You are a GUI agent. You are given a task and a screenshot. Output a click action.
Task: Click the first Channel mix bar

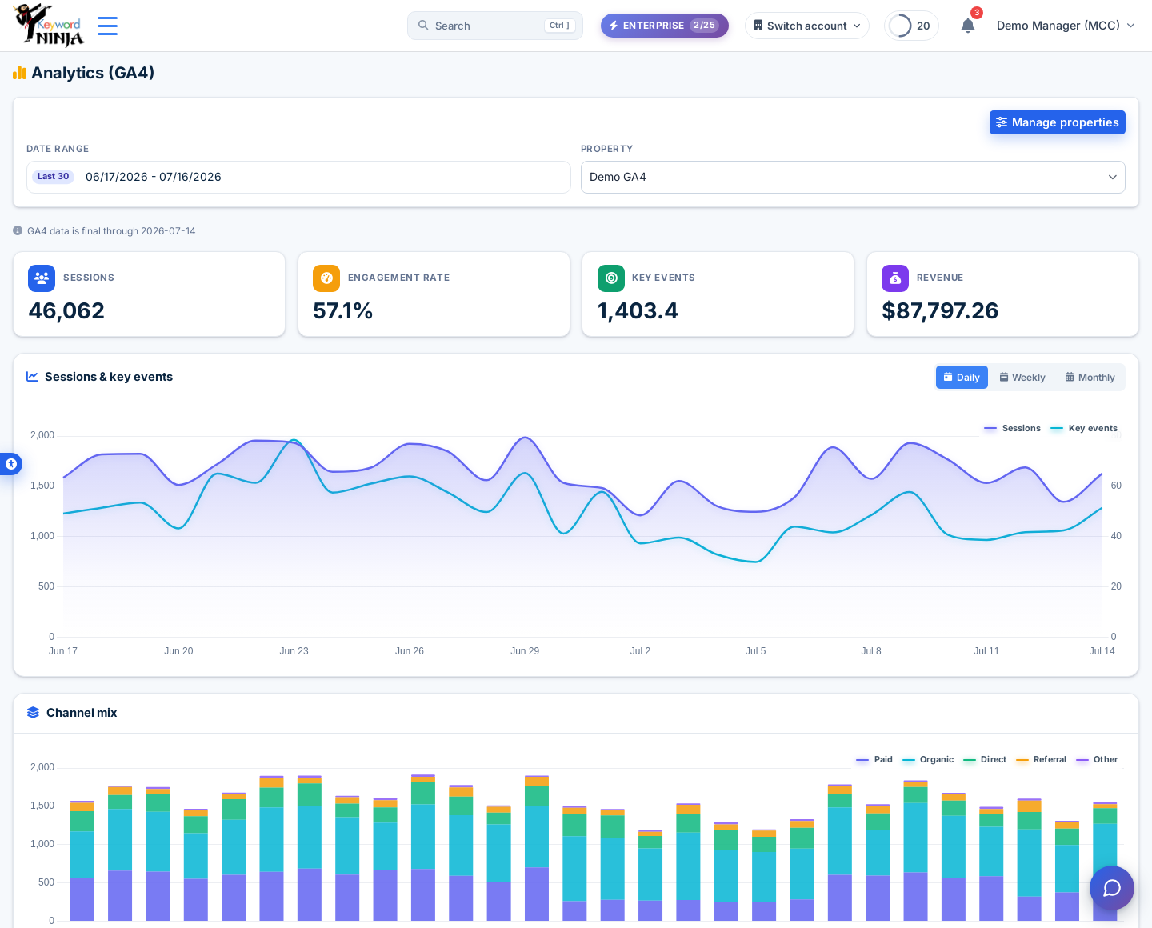click(x=82, y=861)
